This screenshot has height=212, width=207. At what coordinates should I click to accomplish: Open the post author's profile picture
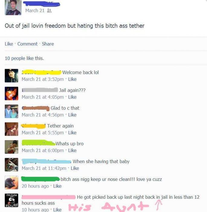(13, 8)
